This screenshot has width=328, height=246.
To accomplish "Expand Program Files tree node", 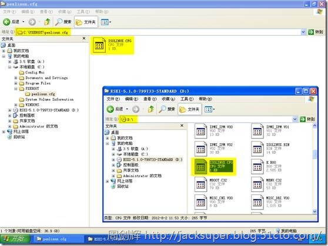I will pos(16,83).
